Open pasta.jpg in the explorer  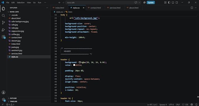point(15,47)
